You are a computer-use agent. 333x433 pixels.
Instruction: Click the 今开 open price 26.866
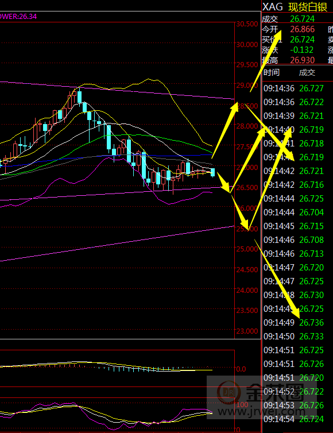(303, 29)
